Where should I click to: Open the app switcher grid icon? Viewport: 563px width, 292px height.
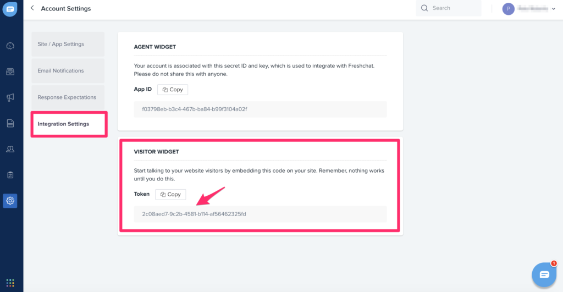point(10,283)
